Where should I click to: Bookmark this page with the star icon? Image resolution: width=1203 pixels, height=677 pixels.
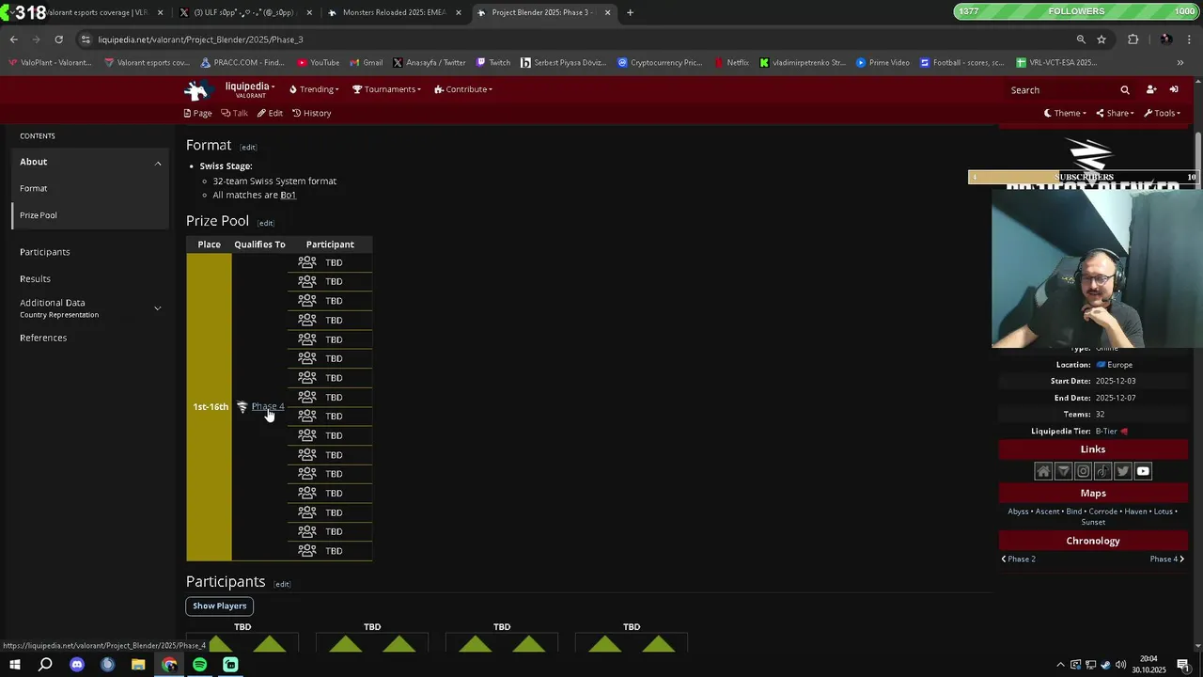[1101, 39]
